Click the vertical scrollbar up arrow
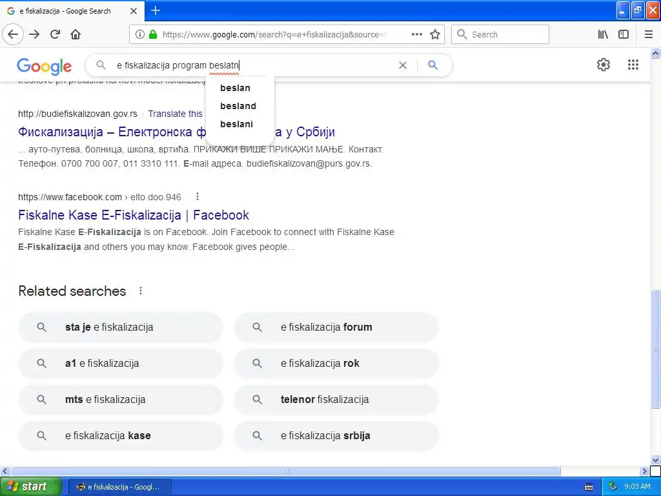The height and width of the screenshot is (496, 661). 655,53
